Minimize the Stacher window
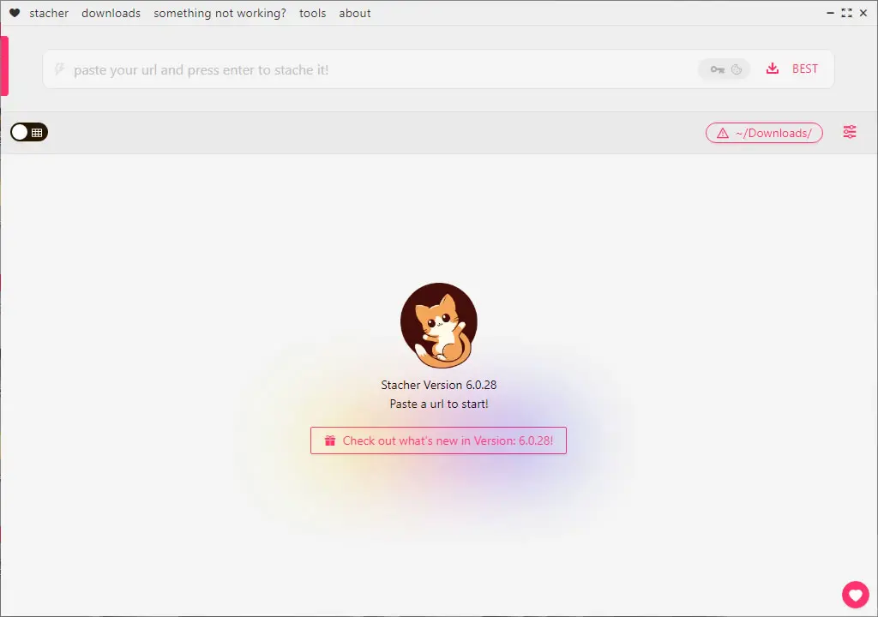The image size is (878, 617). click(830, 13)
